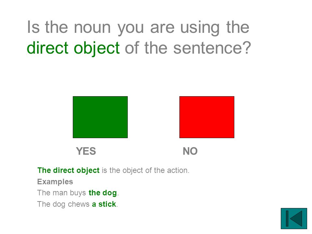Click the YES label under green box
This screenshot has width=312, height=234.
click(86, 151)
